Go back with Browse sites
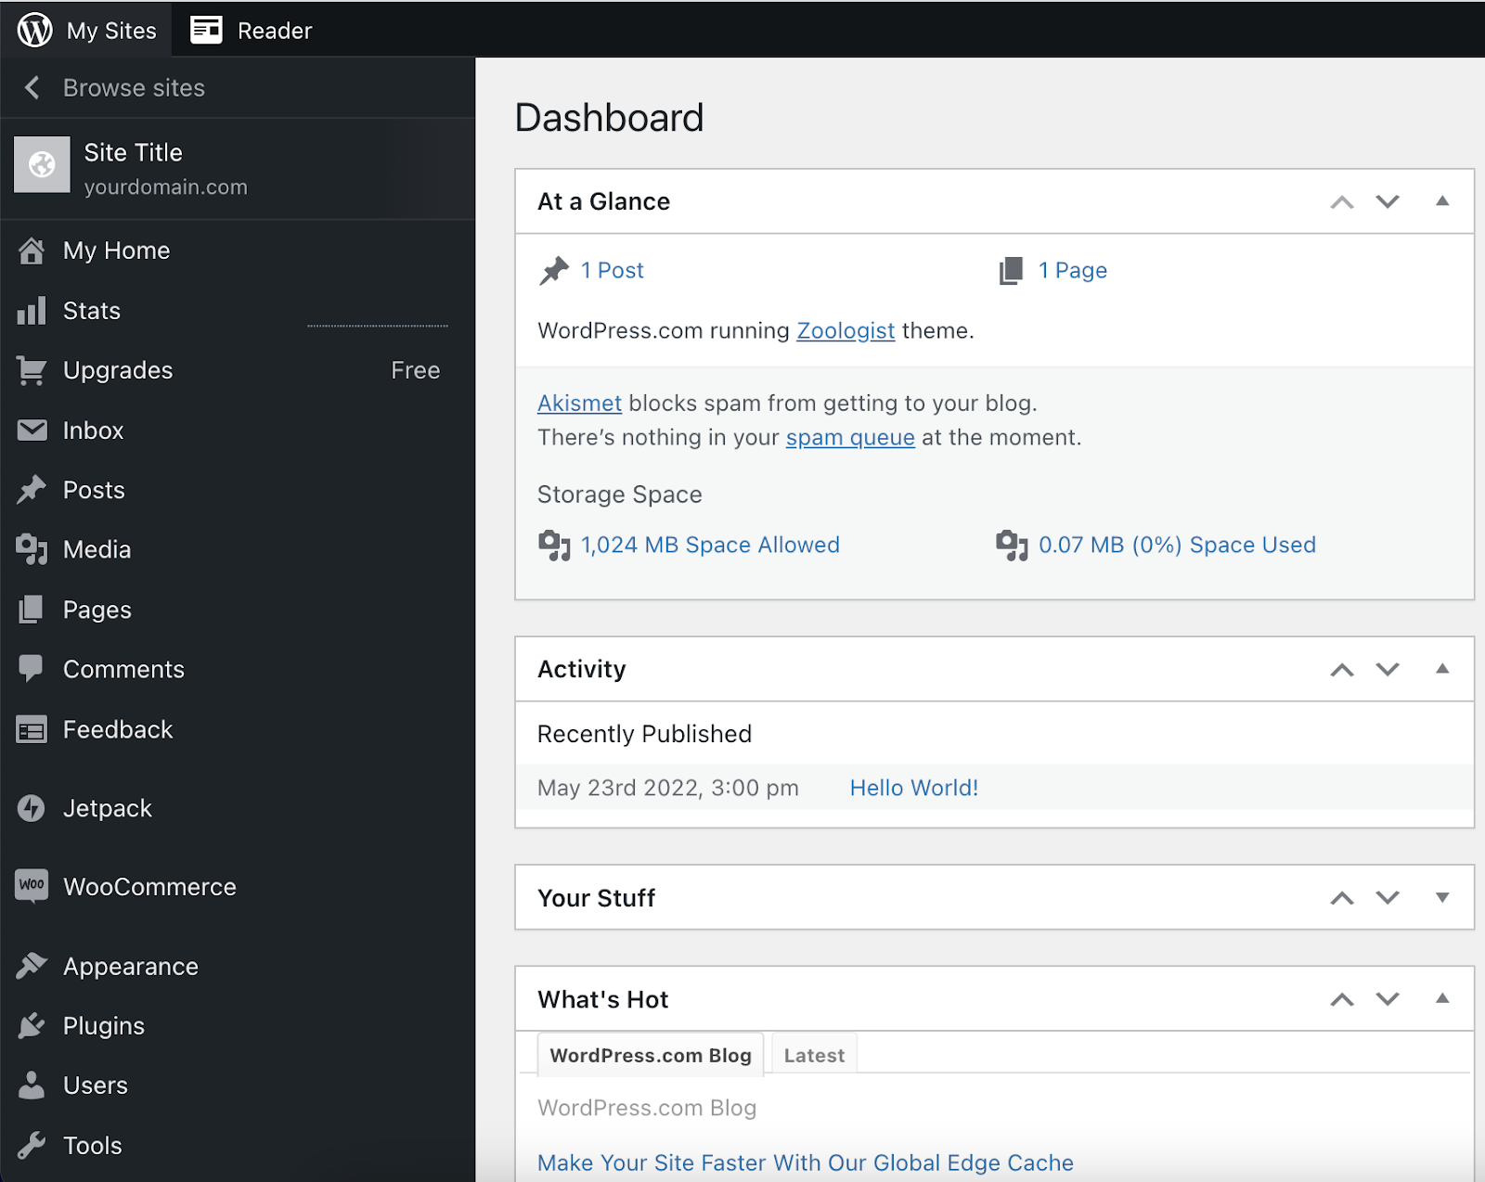 (133, 87)
